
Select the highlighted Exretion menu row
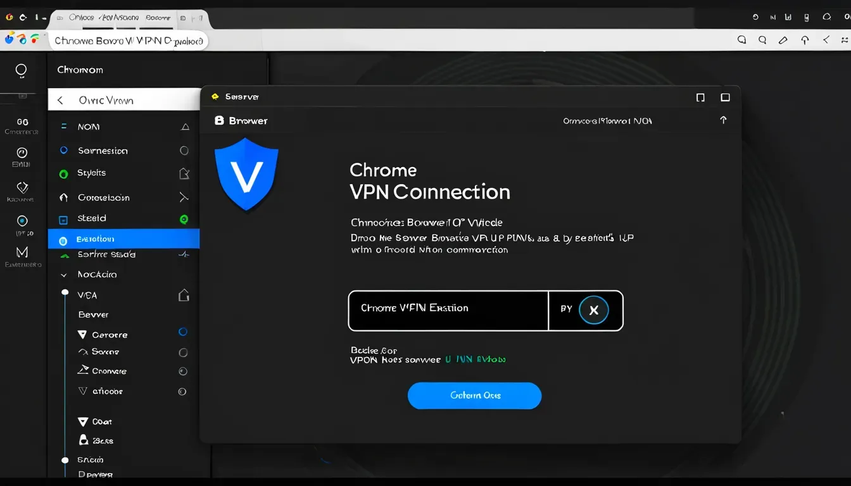coord(123,239)
